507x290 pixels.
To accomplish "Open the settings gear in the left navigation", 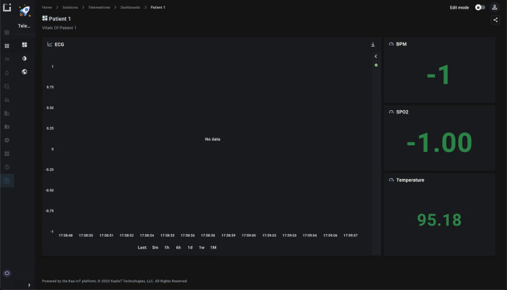I will [7, 140].
